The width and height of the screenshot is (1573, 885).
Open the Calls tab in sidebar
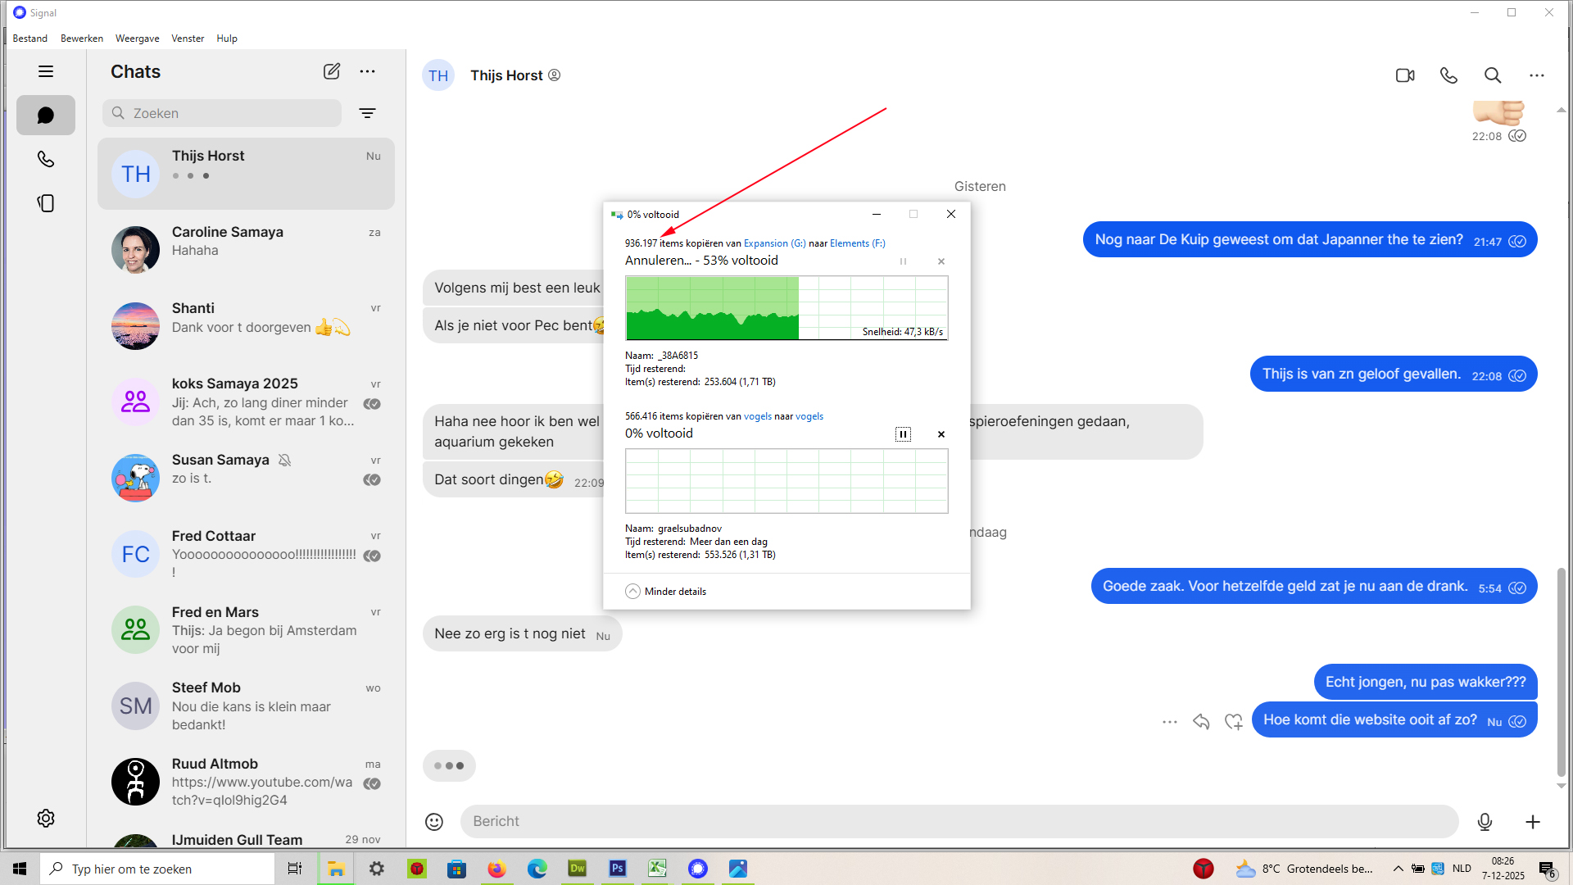[46, 159]
